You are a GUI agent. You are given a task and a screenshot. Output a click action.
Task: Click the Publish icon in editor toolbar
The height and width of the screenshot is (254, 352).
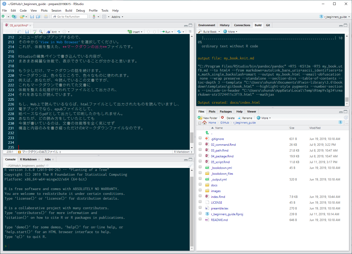click(179, 32)
